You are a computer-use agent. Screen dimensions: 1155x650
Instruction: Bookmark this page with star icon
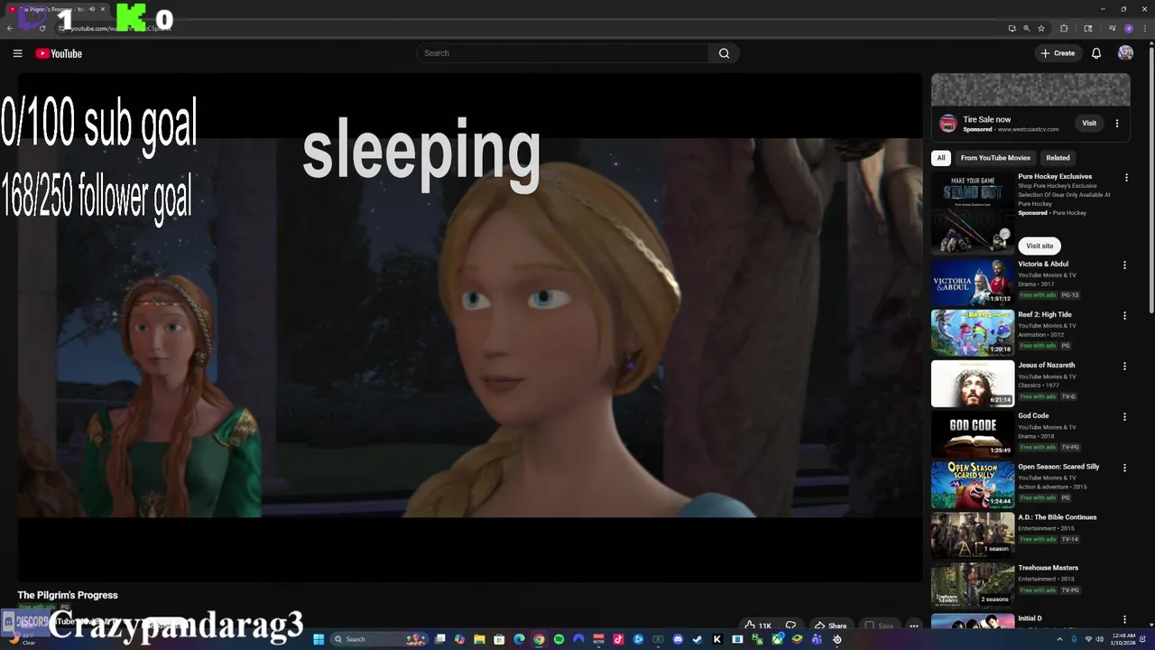(x=1041, y=28)
